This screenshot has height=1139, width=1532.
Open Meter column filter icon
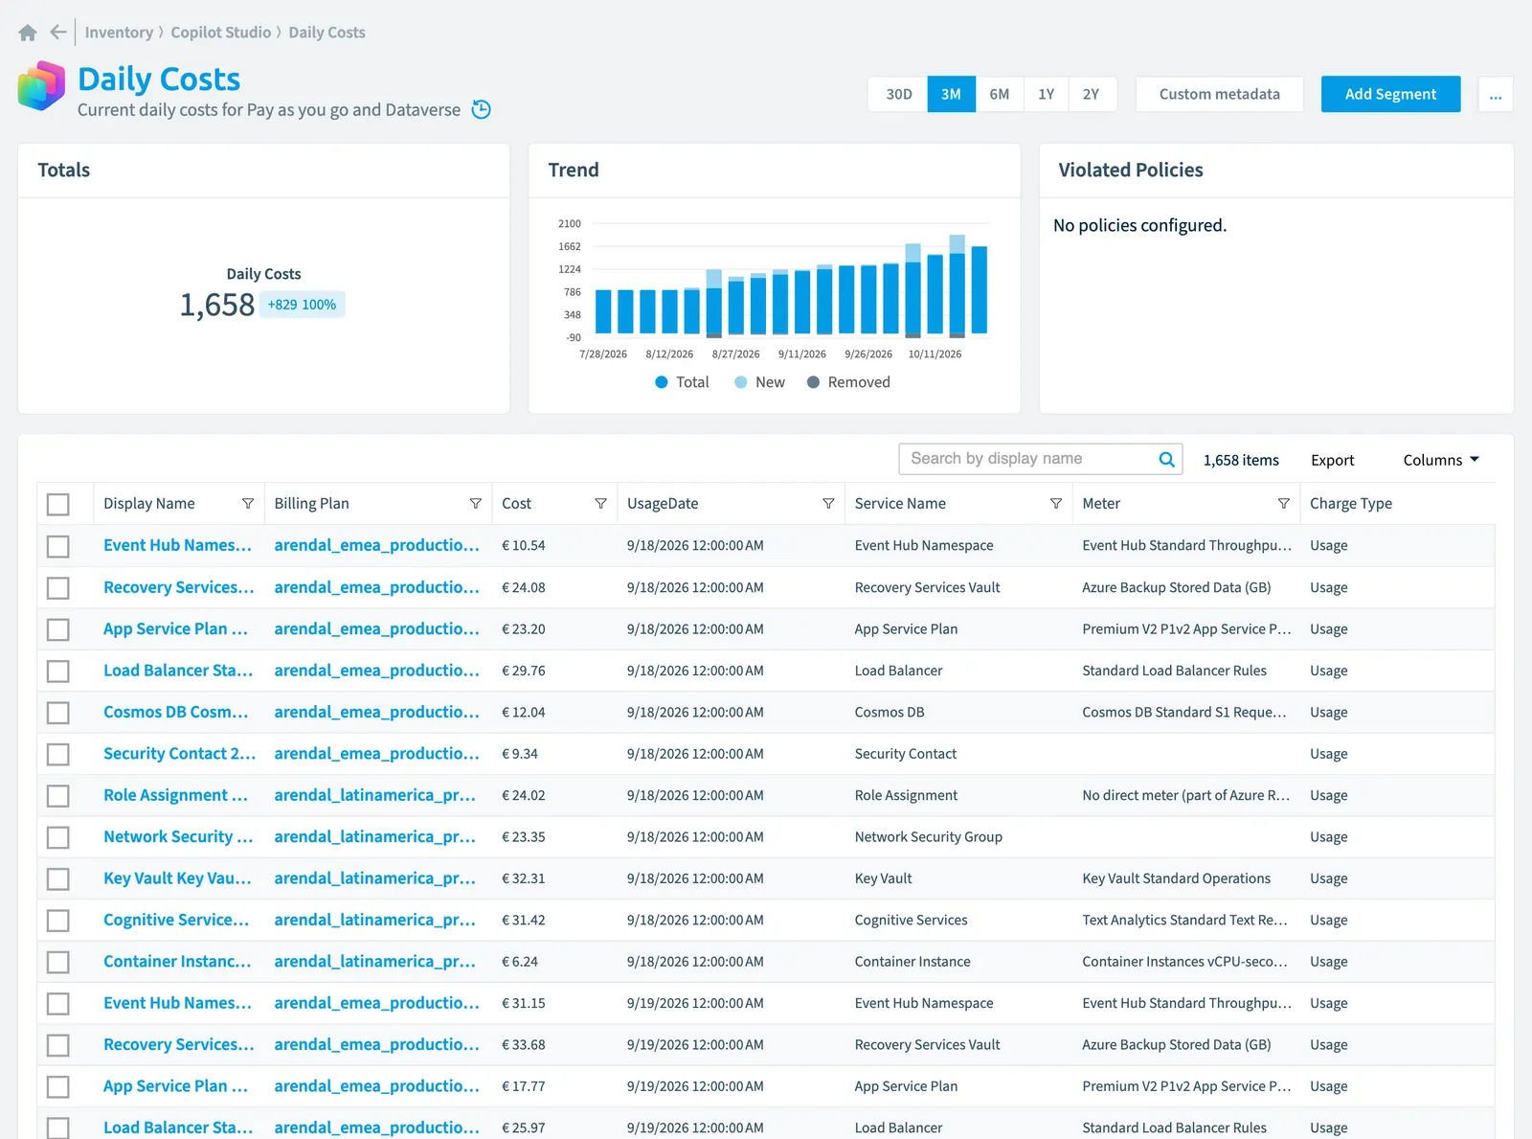coord(1284,504)
